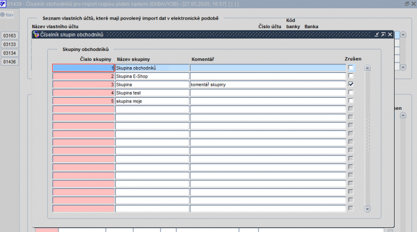The image size is (417, 232).
Task: Select the Skupina obchodníků name field
Action: pos(152,68)
